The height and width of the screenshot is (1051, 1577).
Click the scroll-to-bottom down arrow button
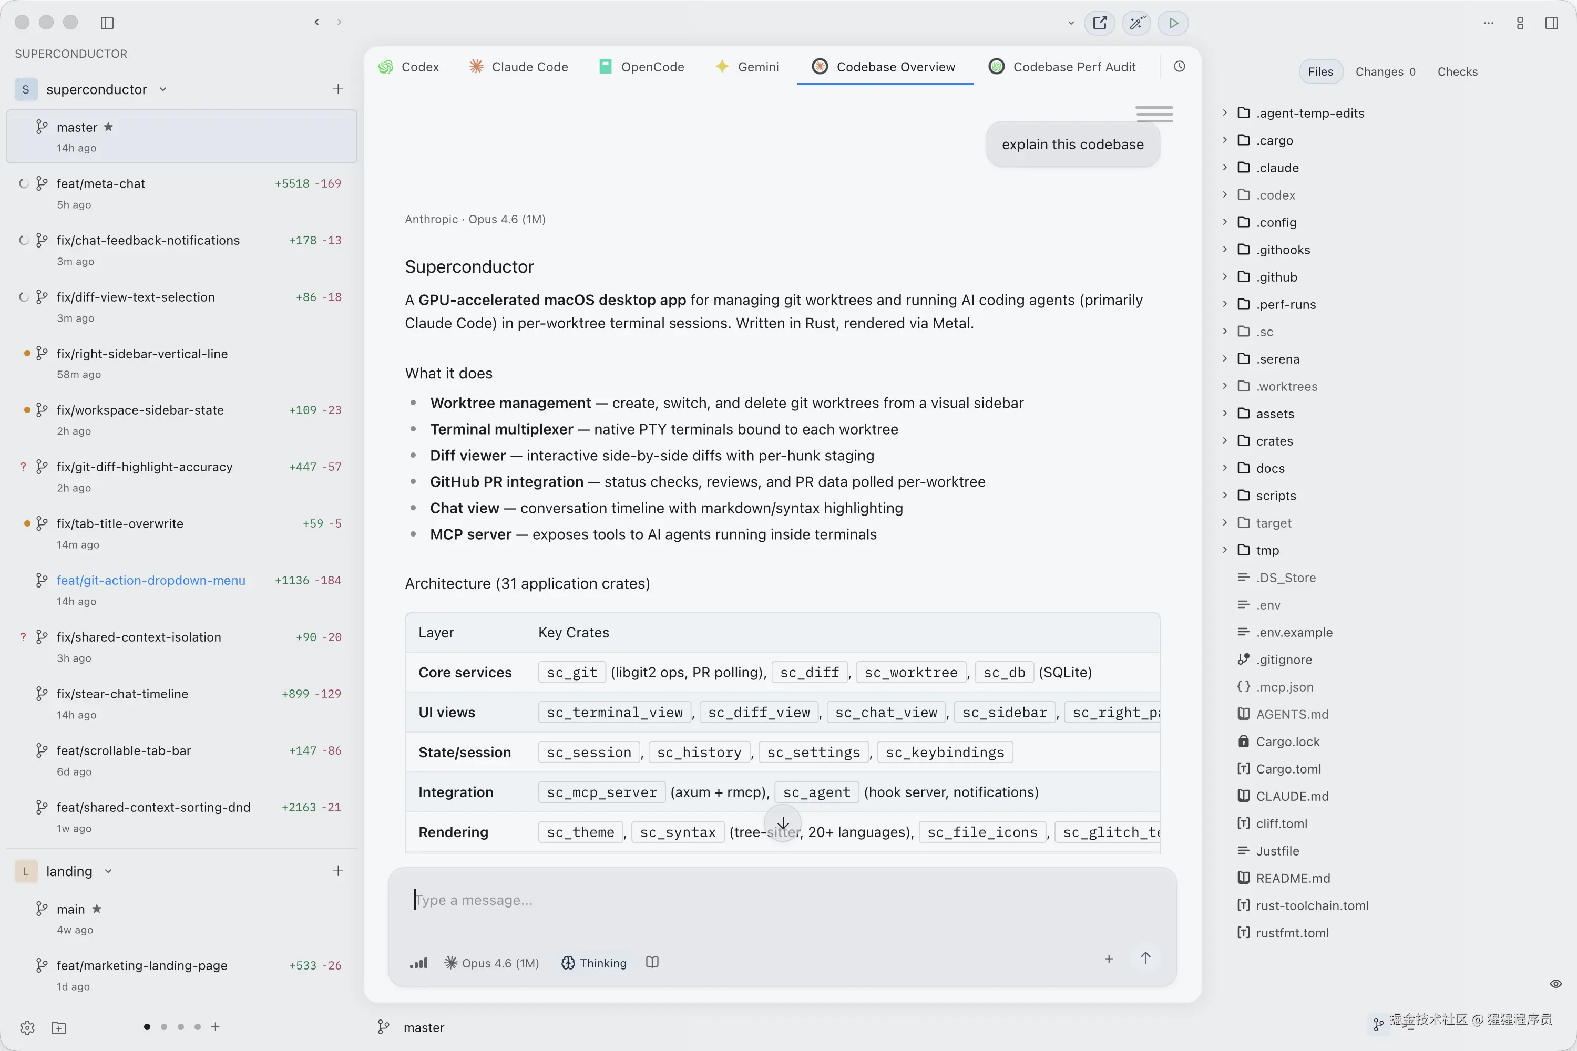point(783,823)
